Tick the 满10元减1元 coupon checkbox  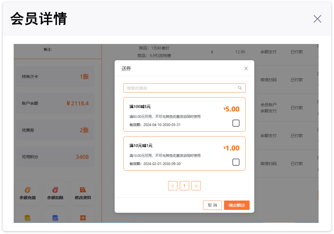pos(236,162)
